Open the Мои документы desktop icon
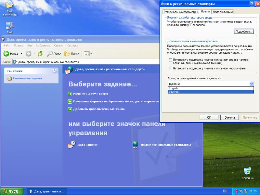This screenshot has width=260, height=195. click(x=10, y=8)
